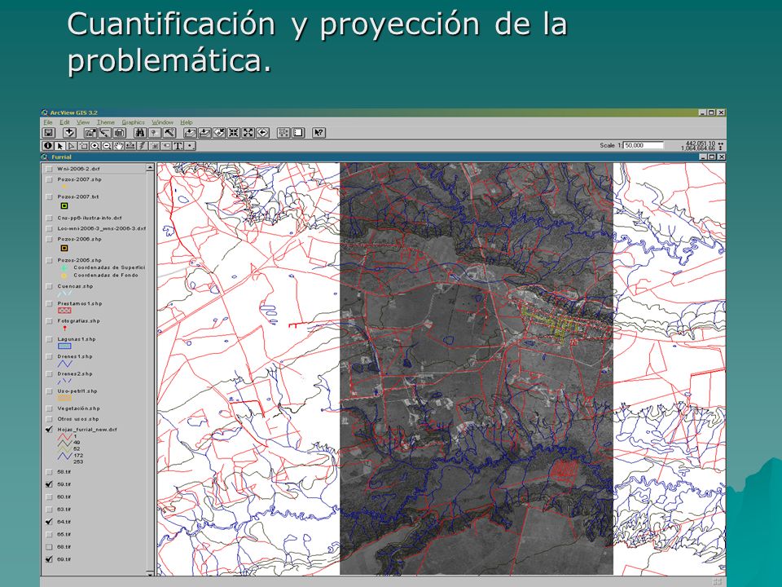Image resolution: width=782 pixels, height=587 pixels.
Task: Select the Text T tool
Action: 178,146
